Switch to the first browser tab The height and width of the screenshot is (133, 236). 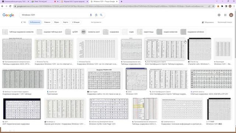pos(15,1)
